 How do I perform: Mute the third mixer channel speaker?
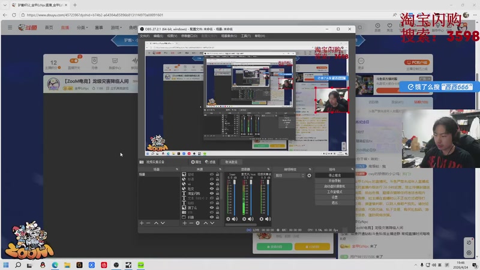coord(268,219)
